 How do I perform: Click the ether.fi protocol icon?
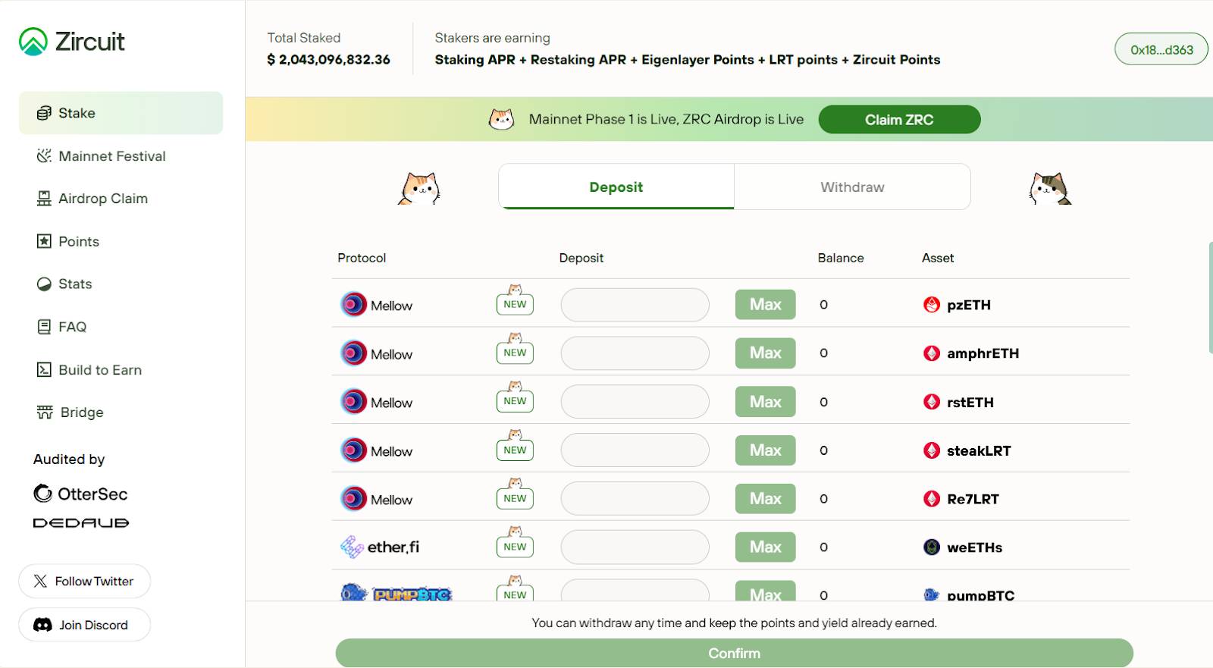(x=352, y=547)
